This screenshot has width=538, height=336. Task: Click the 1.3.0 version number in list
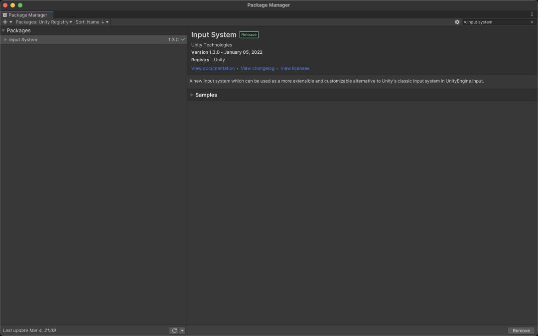[x=173, y=39]
